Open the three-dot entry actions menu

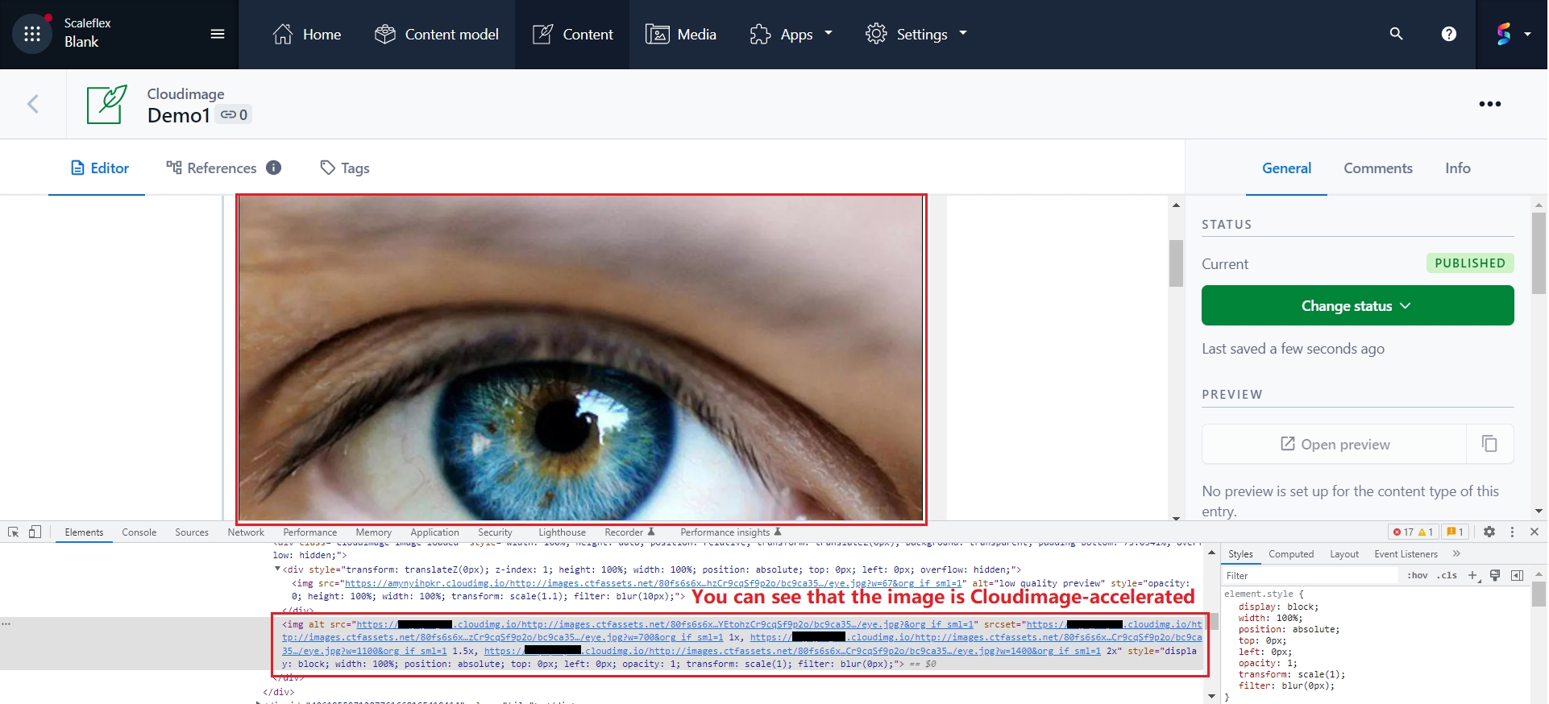tap(1489, 104)
